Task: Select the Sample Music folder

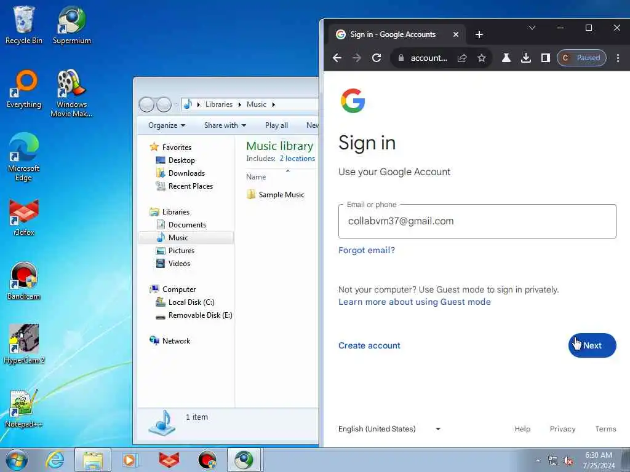Action: pos(276,195)
